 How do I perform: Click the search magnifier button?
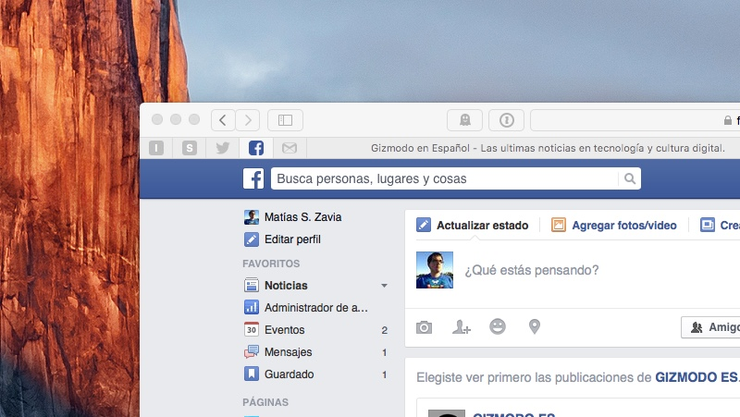point(630,178)
